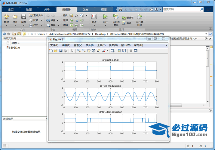Click the browse for folder icon

[19, 34]
